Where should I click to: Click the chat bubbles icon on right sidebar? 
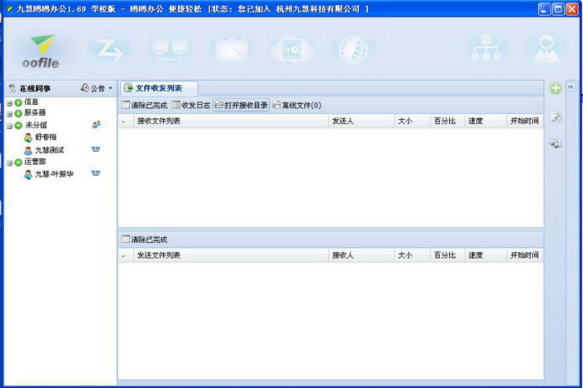tap(556, 143)
